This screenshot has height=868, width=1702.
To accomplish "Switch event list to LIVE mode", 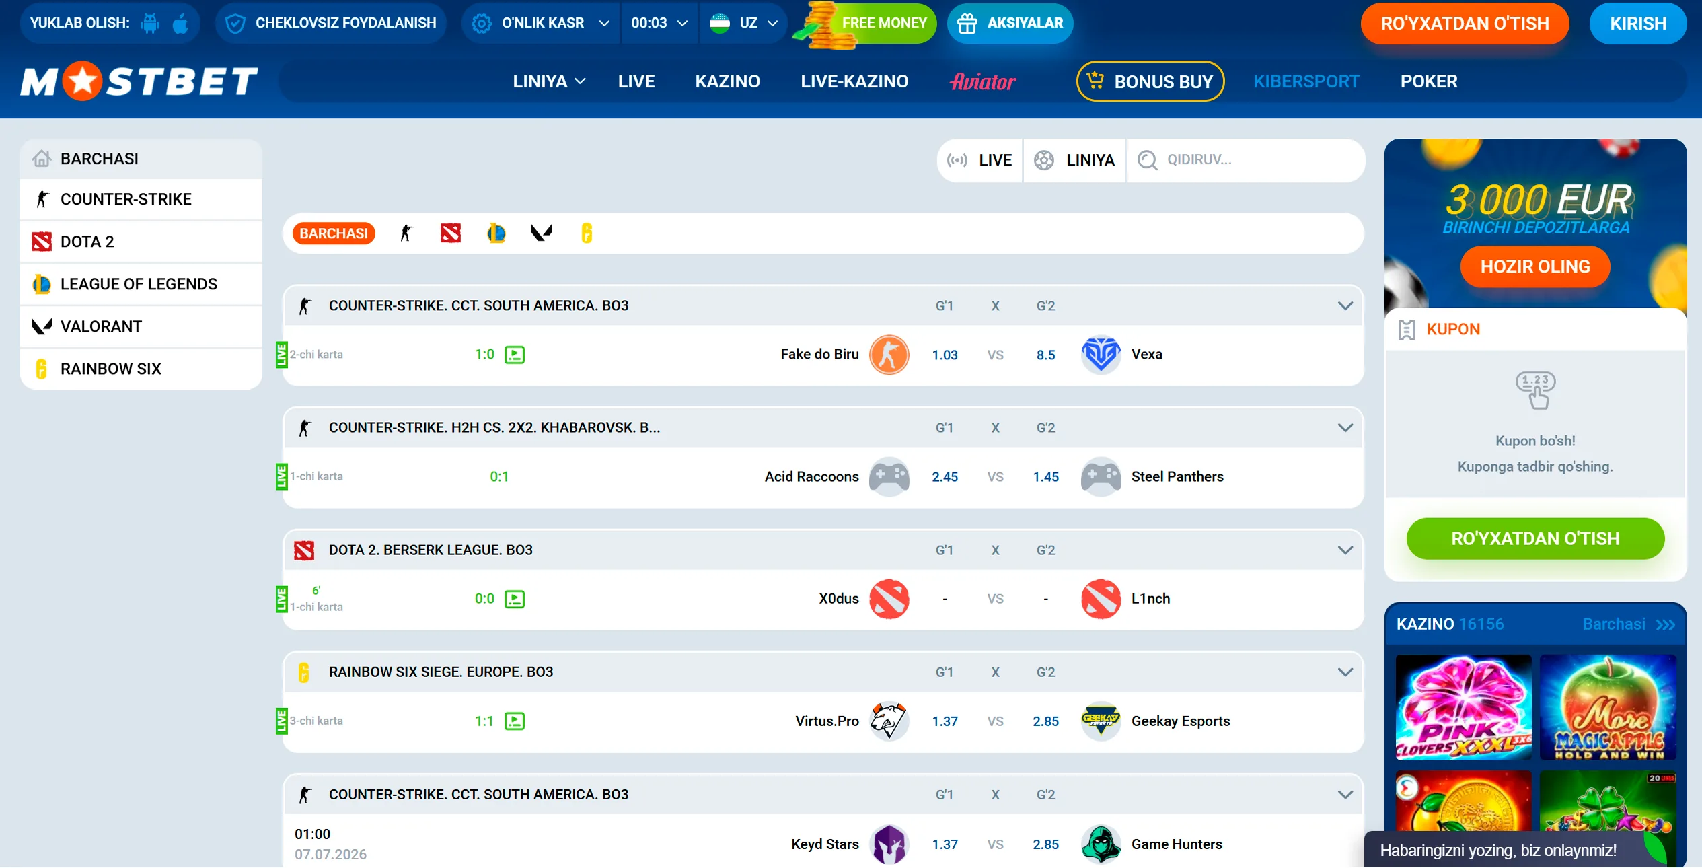I will coord(979,160).
